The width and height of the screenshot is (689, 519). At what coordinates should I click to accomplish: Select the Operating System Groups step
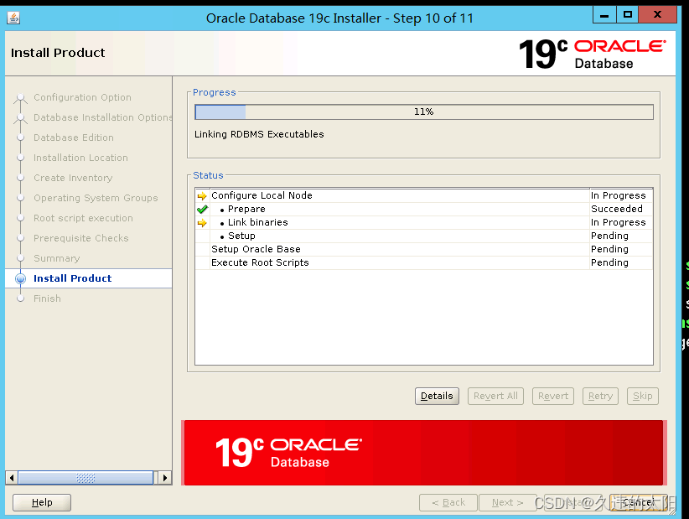pyautogui.click(x=96, y=198)
